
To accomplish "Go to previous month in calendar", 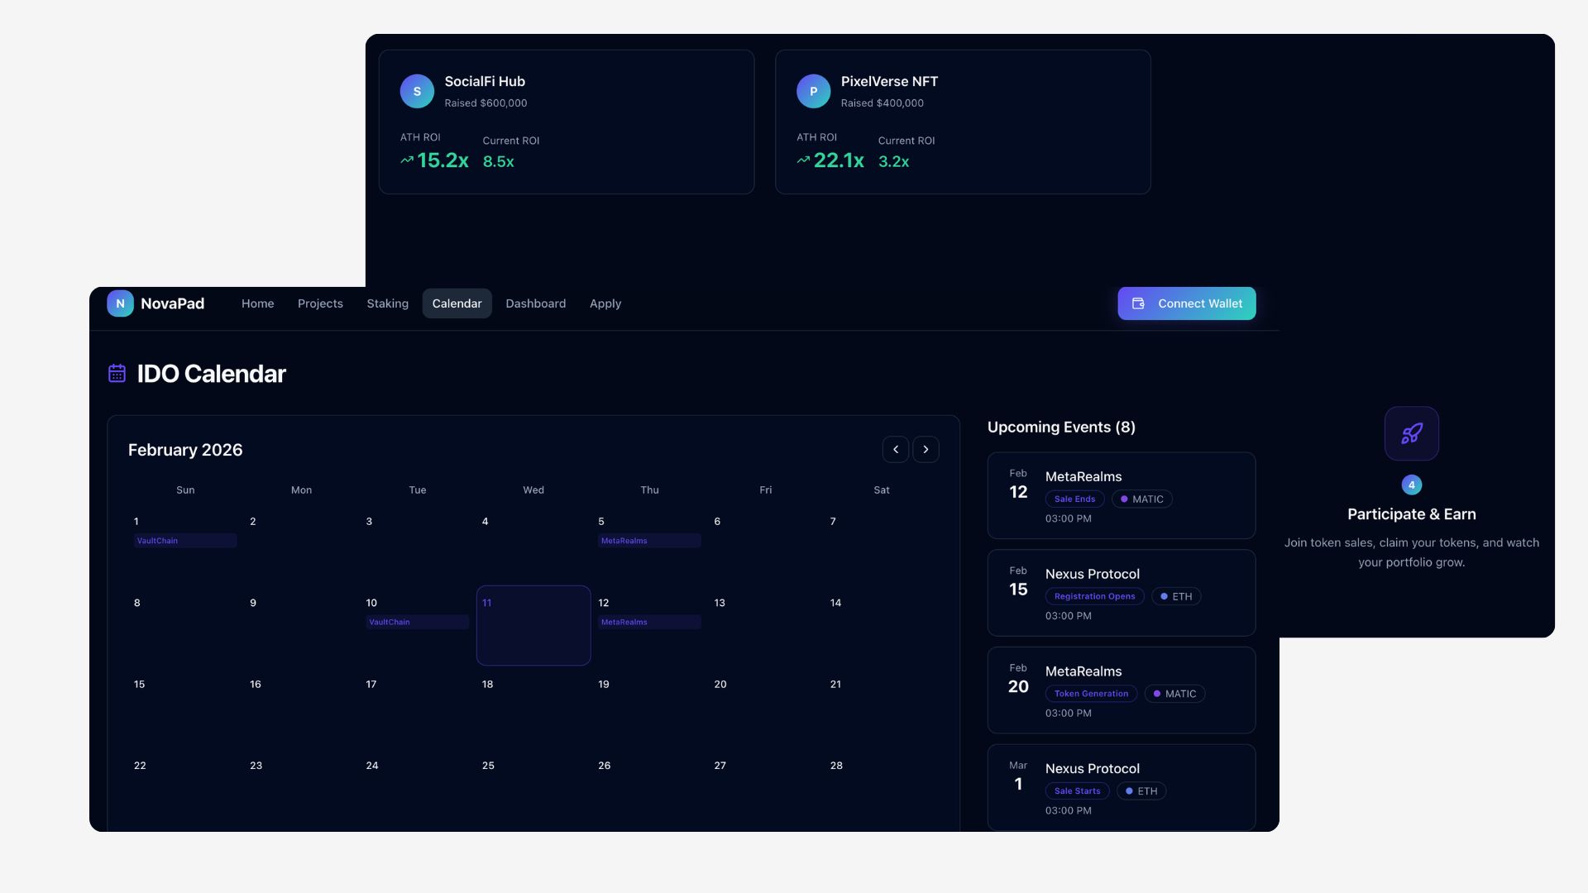I will (895, 450).
